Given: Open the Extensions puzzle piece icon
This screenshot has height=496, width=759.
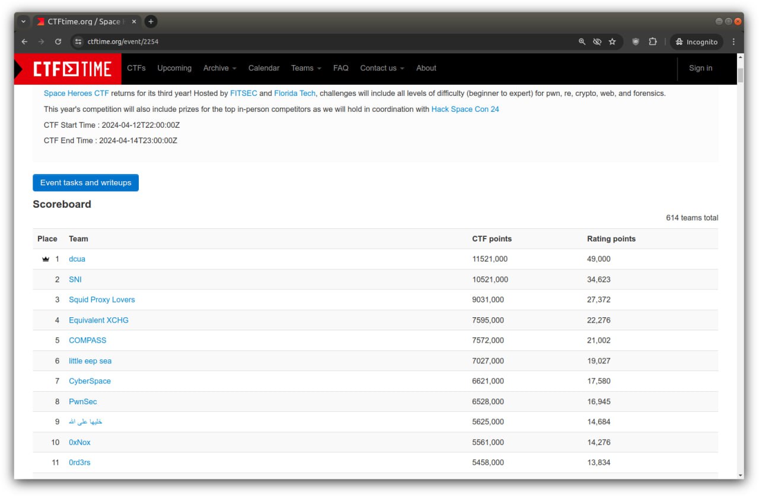Looking at the screenshot, I should click(x=652, y=42).
